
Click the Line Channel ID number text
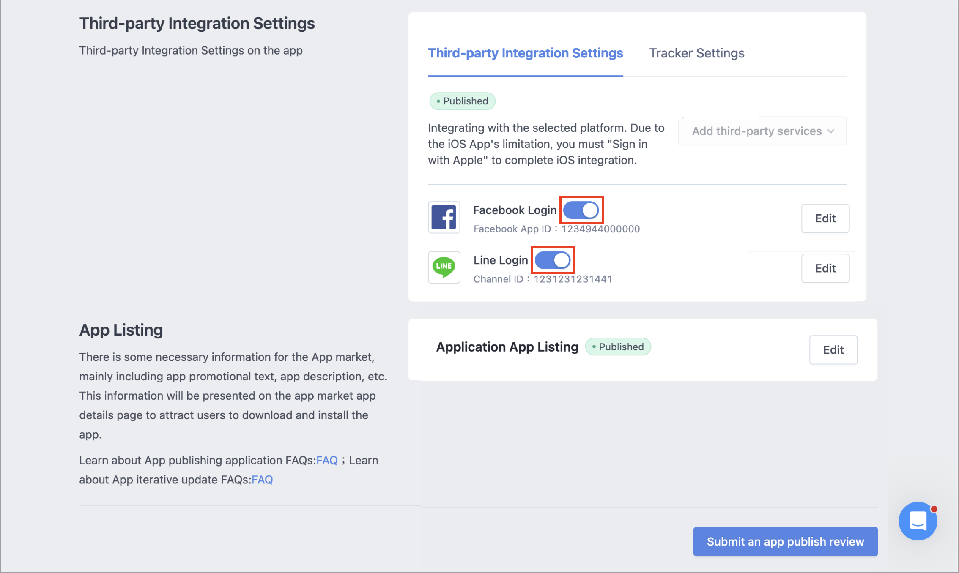click(x=573, y=279)
